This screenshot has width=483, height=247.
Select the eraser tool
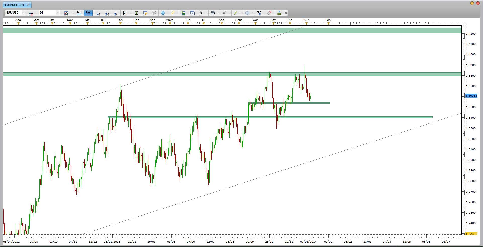click(269, 13)
